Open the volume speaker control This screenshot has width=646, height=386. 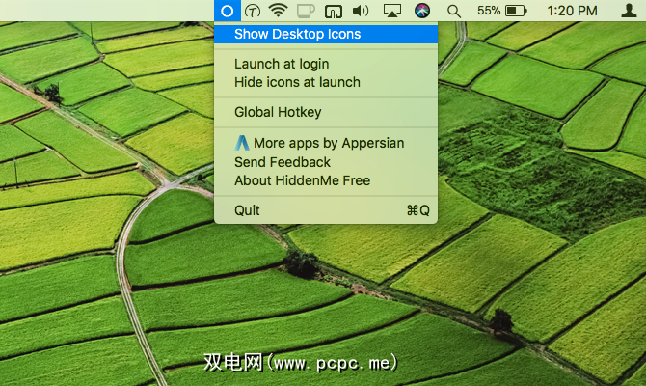(362, 11)
